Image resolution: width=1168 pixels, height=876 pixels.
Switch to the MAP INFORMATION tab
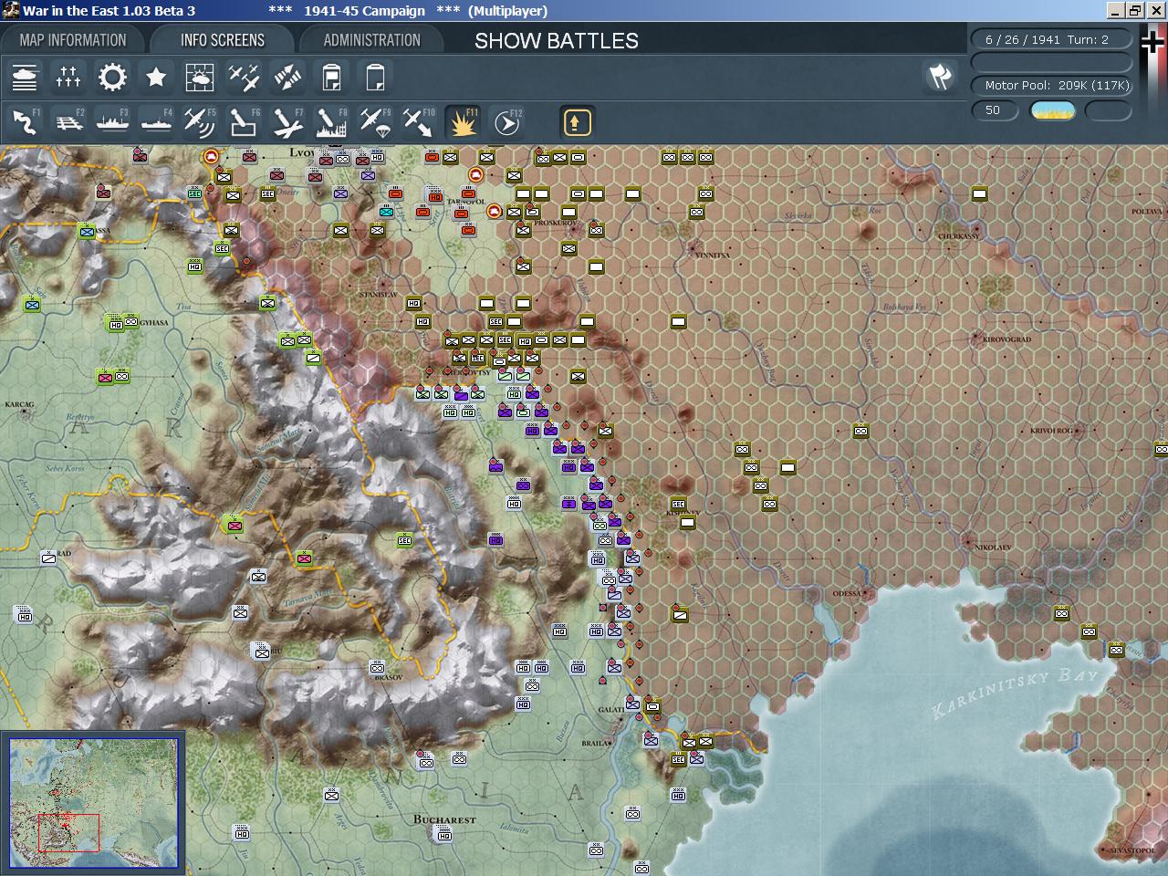click(73, 40)
